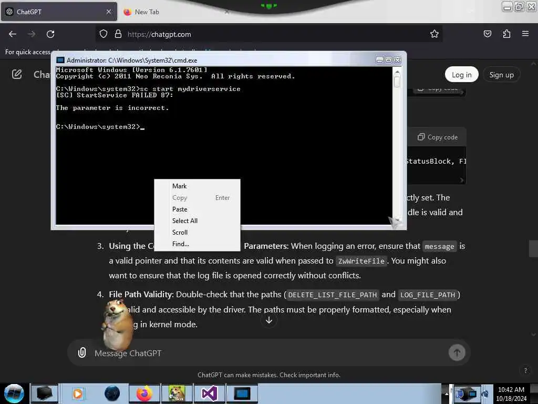
Task: Open Firefox from the taskbar
Action: (x=144, y=393)
